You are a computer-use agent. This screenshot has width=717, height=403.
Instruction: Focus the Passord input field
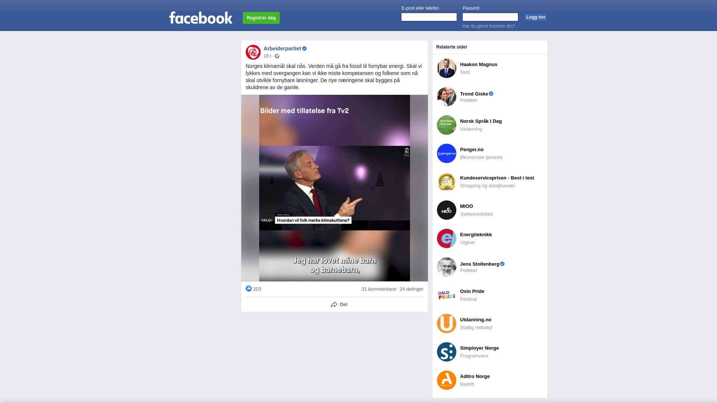click(490, 17)
